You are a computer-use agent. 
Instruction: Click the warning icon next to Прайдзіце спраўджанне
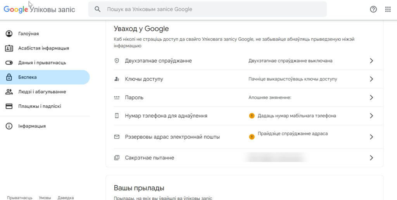click(x=252, y=137)
